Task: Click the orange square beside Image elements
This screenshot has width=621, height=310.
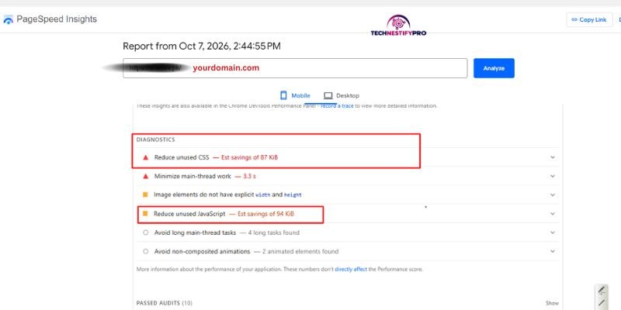Action: [x=145, y=195]
